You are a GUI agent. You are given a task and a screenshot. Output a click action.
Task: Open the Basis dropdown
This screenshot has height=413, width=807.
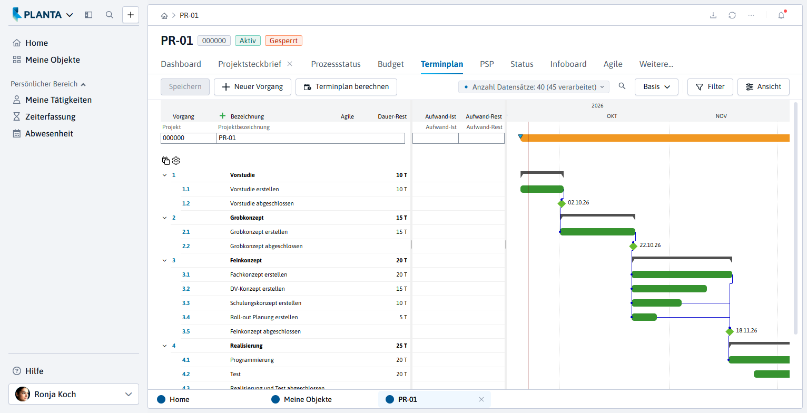656,87
